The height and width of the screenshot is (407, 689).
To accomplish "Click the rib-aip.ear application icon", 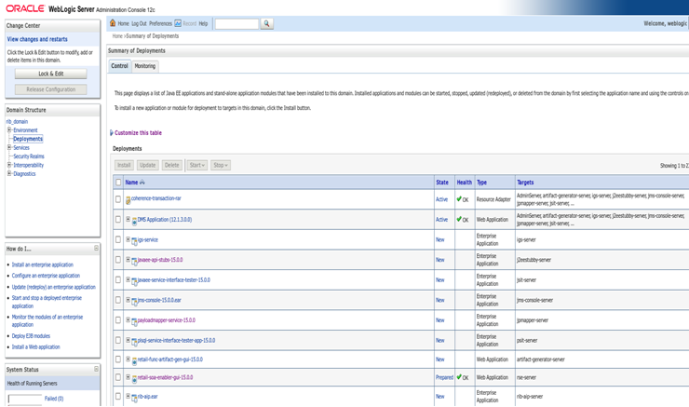I will point(134,398).
